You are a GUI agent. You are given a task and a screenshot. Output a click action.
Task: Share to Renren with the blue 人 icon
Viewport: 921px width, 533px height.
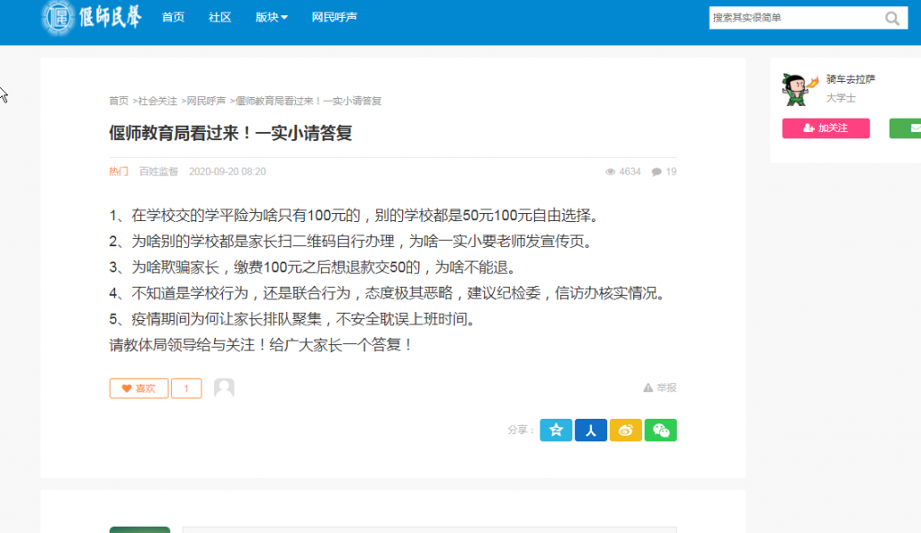(590, 431)
